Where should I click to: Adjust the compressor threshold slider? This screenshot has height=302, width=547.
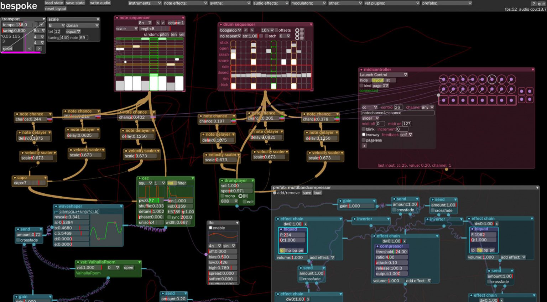pos(391,252)
